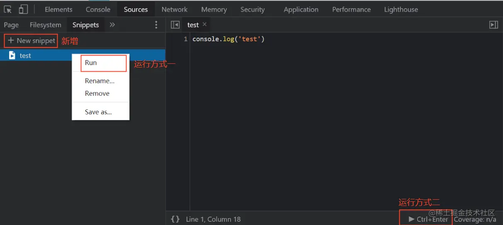Click the New snippet button
This screenshot has width=503, height=225.
point(31,41)
